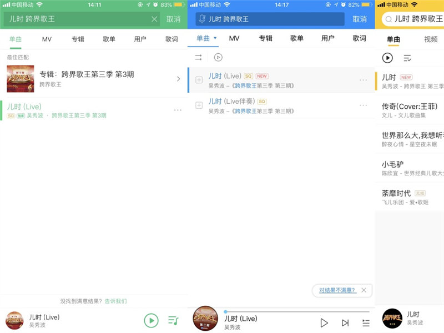444x333 pixels.
Task: Switch to MV tab in green app
Action: point(47,39)
